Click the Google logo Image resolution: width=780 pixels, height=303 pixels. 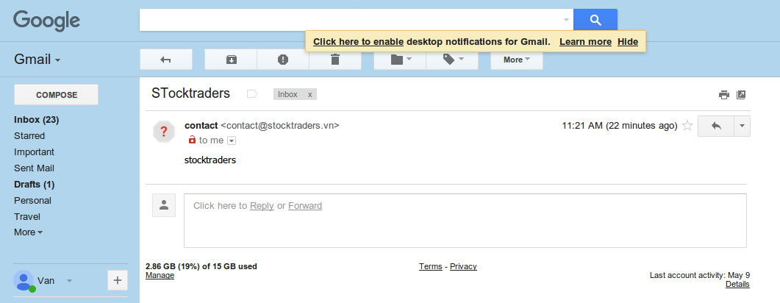pyautogui.click(x=46, y=21)
